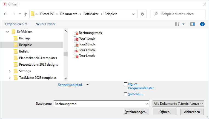This screenshot has width=209, height=119.
Task: Select the file name Tour4.tmdx
Action: 87,56
